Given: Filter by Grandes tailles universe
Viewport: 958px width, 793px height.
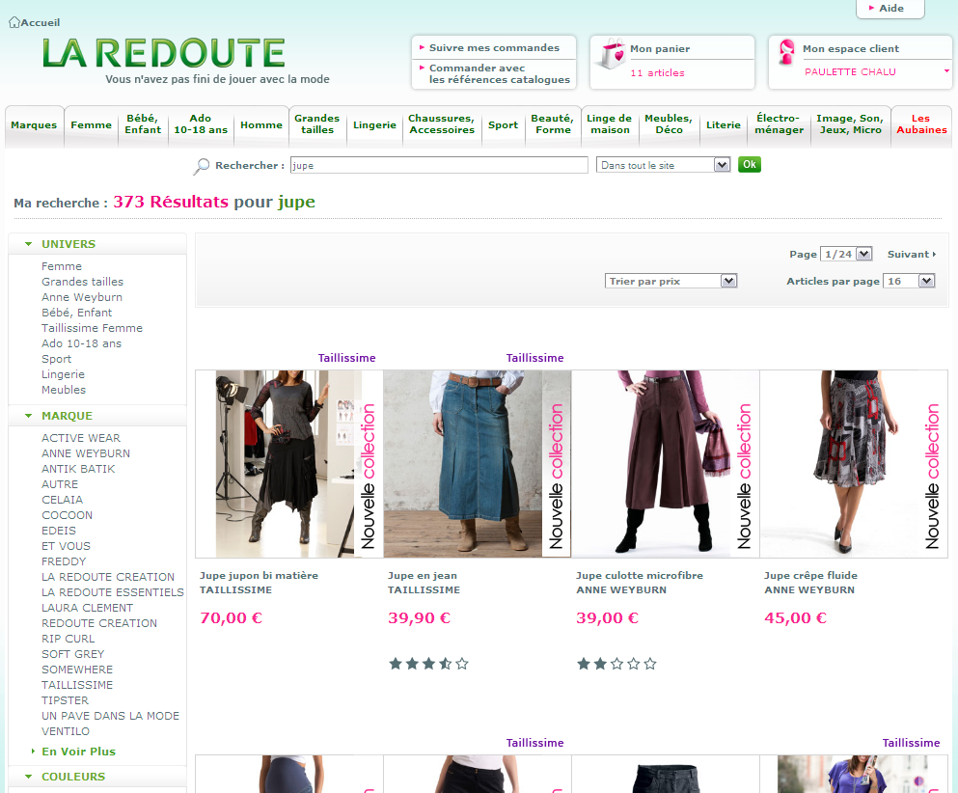Looking at the screenshot, I should pyautogui.click(x=82, y=282).
